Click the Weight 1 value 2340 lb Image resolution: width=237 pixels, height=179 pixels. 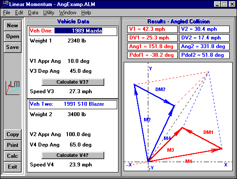77,41
